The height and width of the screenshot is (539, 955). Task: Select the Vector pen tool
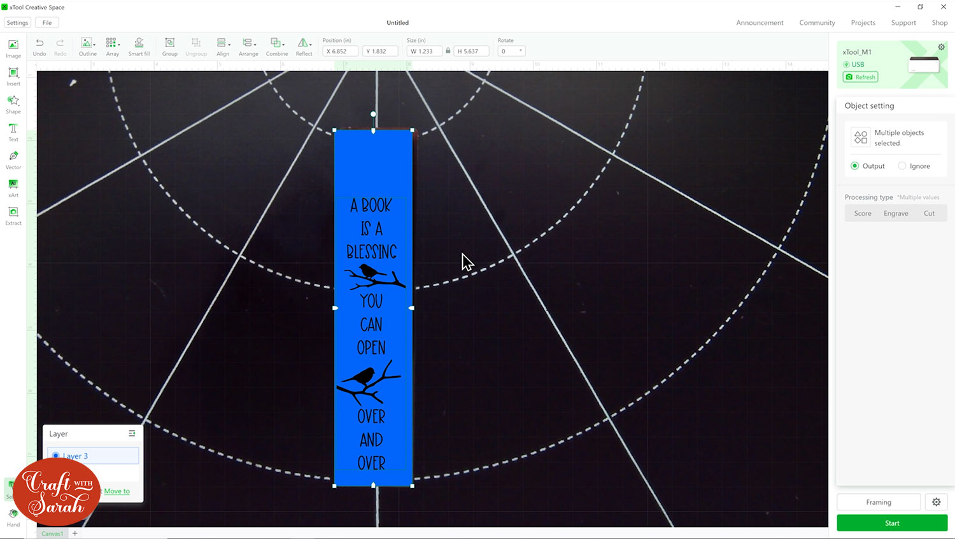point(13,160)
